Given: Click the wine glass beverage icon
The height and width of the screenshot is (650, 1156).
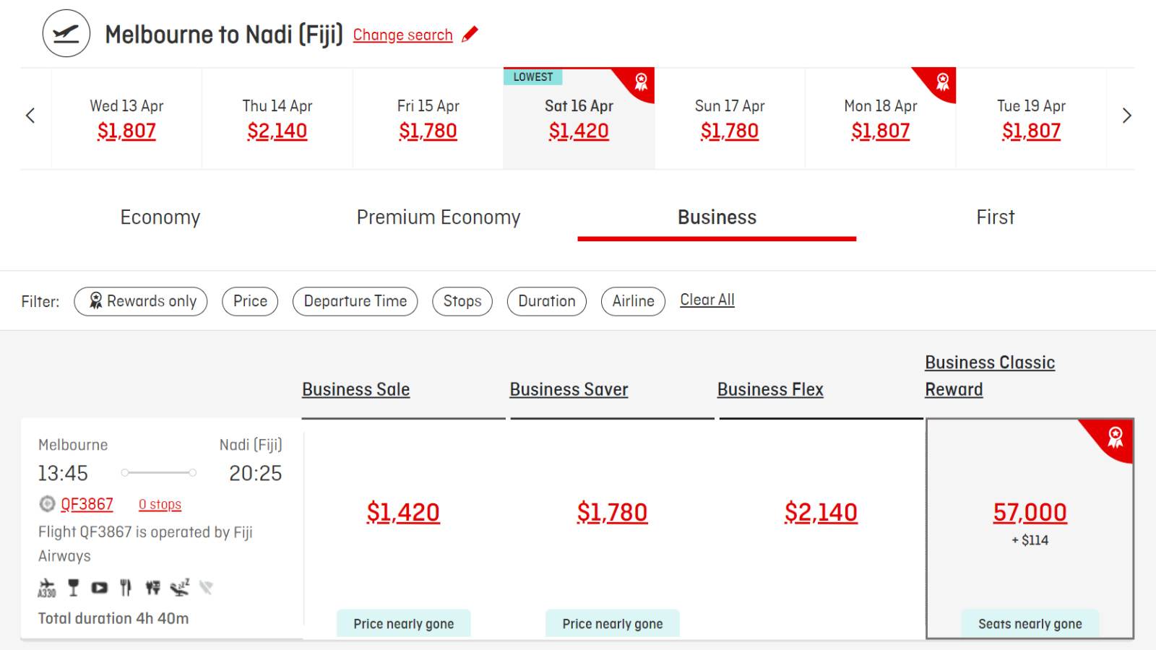Looking at the screenshot, I should tap(73, 588).
